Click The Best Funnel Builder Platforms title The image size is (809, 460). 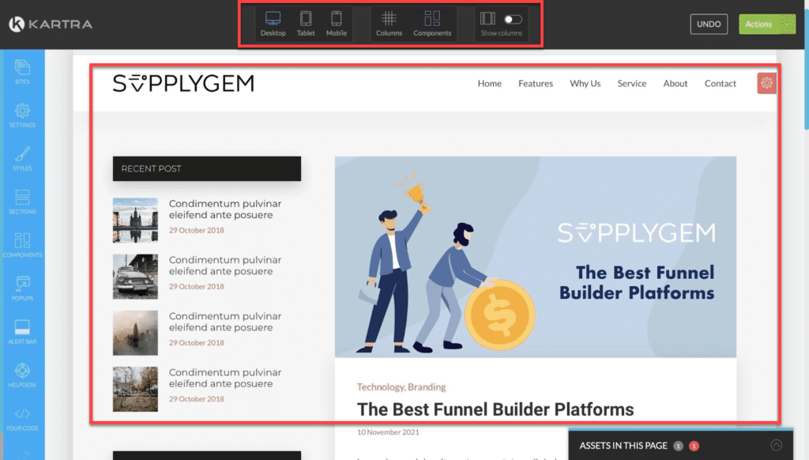(495, 409)
